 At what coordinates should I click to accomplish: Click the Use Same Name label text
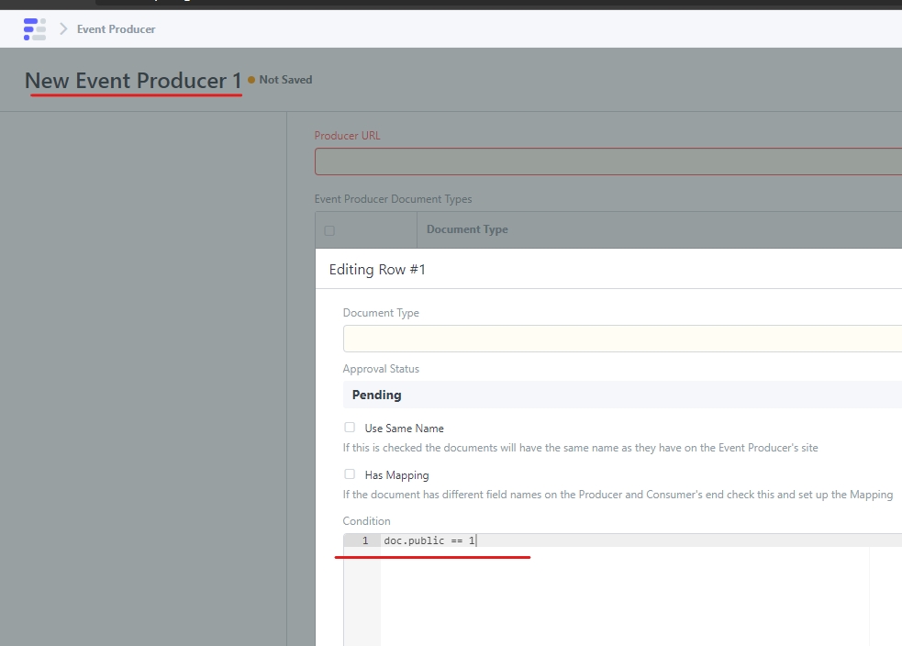coord(404,429)
